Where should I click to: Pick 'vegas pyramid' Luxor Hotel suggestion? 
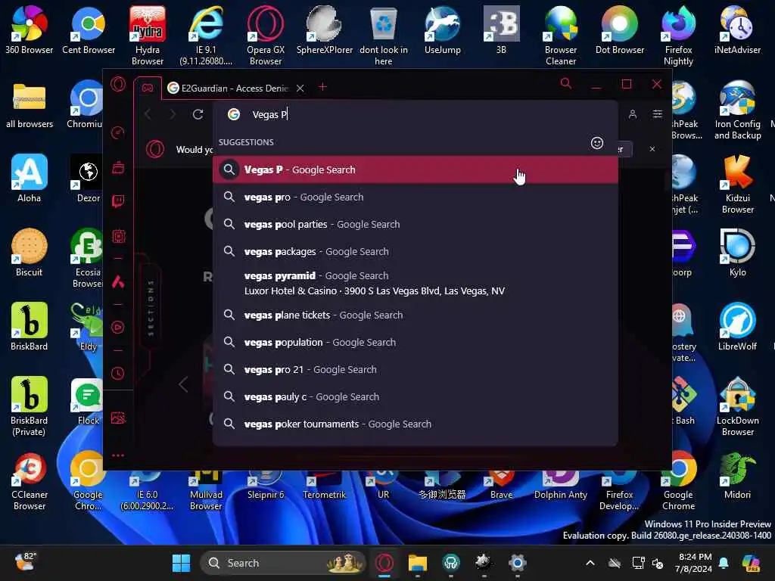(x=416, y=283)
